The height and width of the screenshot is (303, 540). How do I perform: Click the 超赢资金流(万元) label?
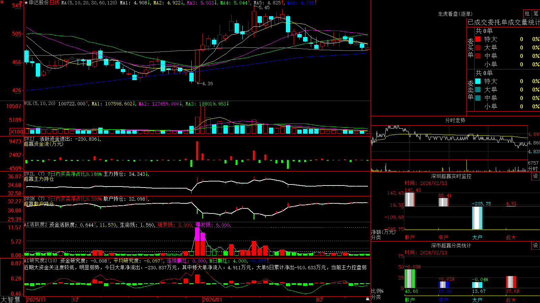(44, 144)
